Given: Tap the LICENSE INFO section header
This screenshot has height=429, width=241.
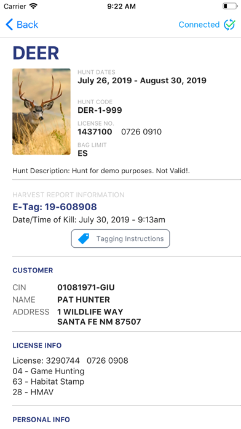Looking at the screenshot, I should click(37, 345).
